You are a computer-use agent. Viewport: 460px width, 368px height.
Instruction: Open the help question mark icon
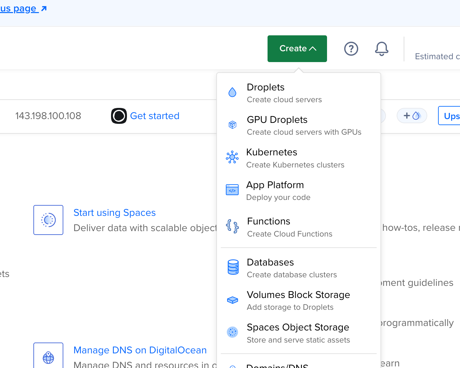click(x=351, y=49)
